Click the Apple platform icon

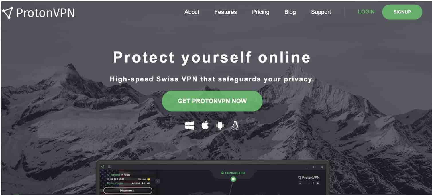coord(205,125)
